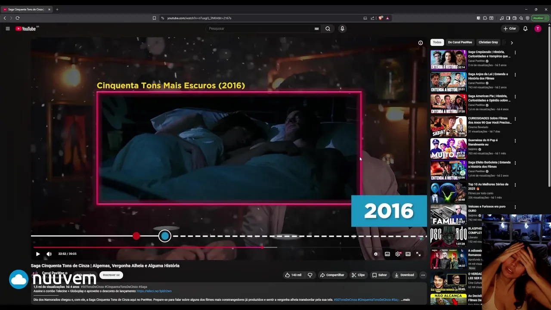Show more filter chips with right arrow
Viewport: 551px width, 310px height.
(511, 43)
